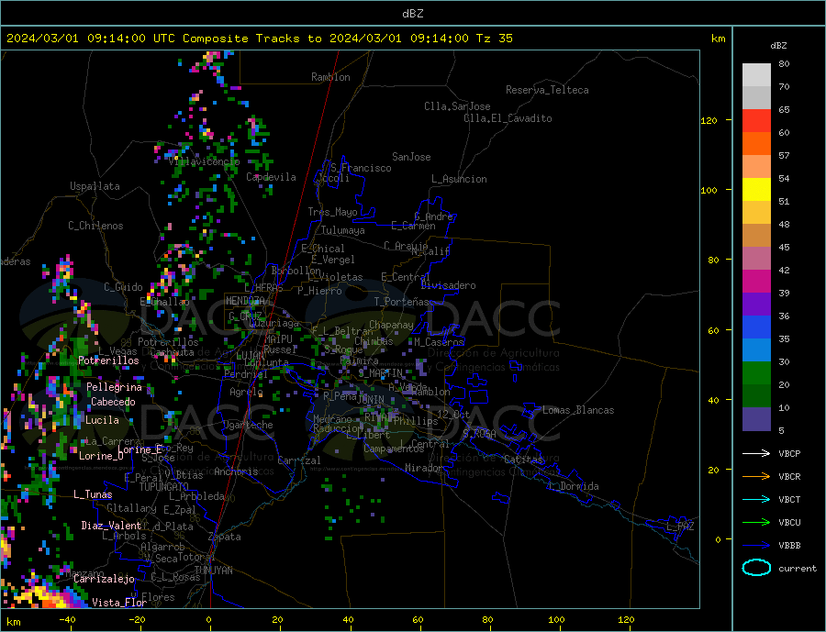Image resolution: width=826 pixels, height=632 pixels.
Task: Click the cyan VBCT arrow in legend
Action: tap(756, 499)
